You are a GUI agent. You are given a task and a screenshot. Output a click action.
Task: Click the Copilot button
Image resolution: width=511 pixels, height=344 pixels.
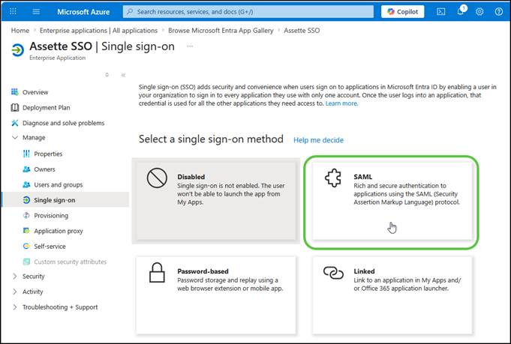(x=402, y=12)
